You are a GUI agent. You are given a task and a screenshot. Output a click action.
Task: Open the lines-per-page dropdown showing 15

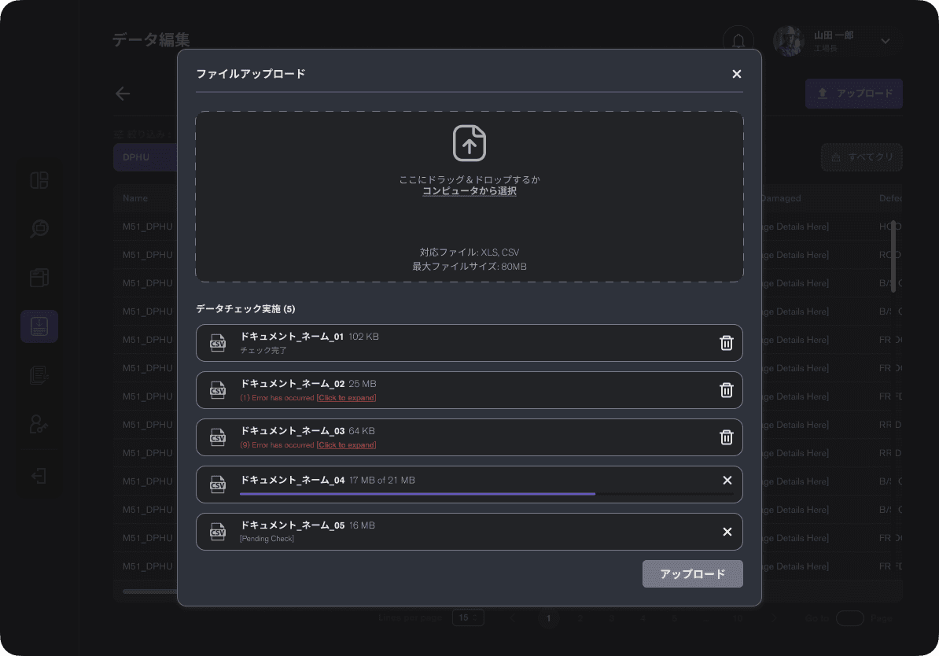tap(468, 617)
